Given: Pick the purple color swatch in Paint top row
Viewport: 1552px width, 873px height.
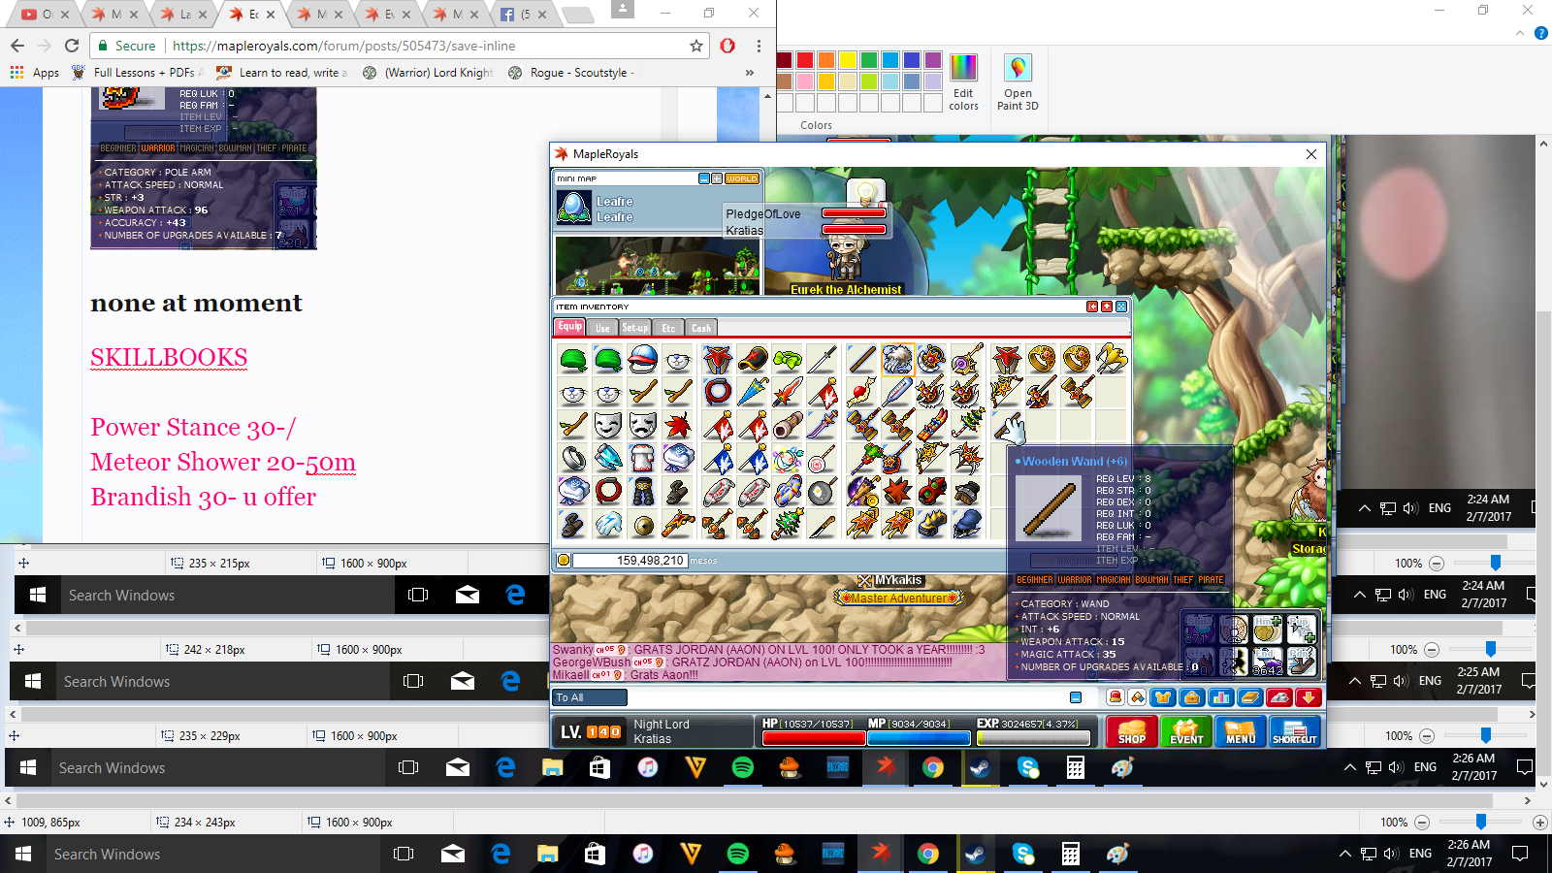Looking at the screenshot, I should [933, 60].
